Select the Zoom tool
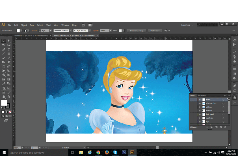238x168 pixels. coord(9,97)
